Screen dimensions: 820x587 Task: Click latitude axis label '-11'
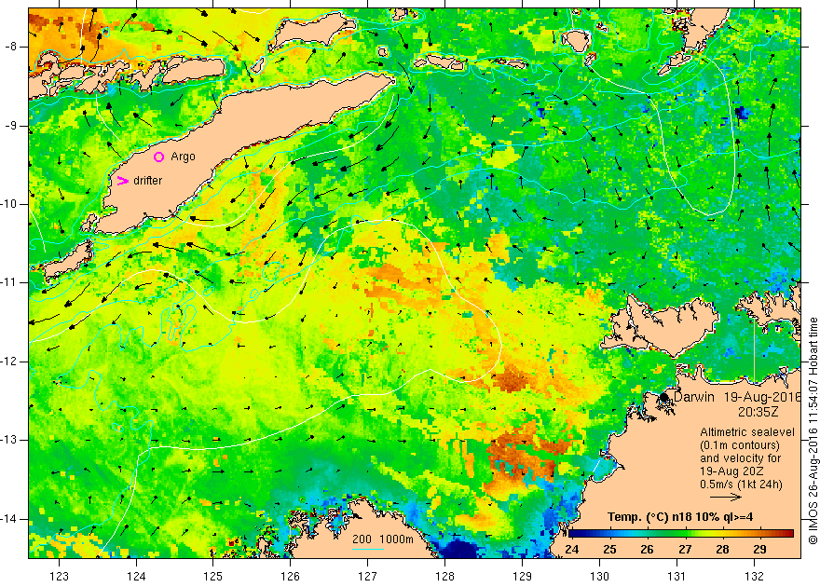pyautogui.click(x=9, y=282)
